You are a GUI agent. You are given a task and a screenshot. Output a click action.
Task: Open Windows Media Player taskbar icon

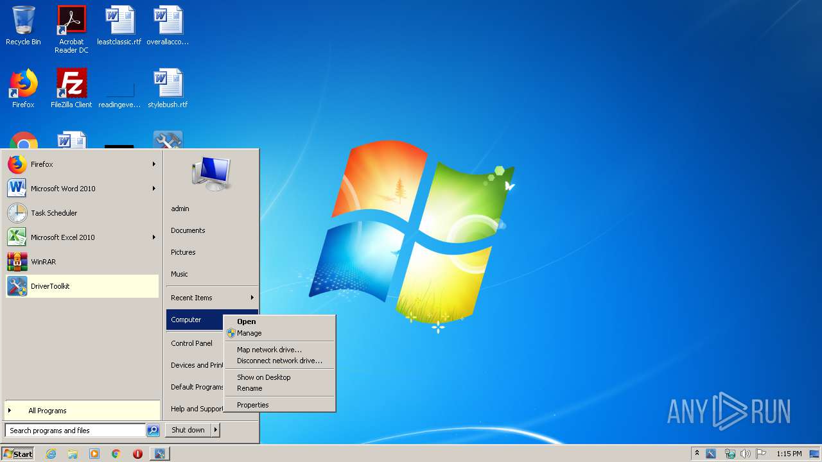(x=94, y=454)
